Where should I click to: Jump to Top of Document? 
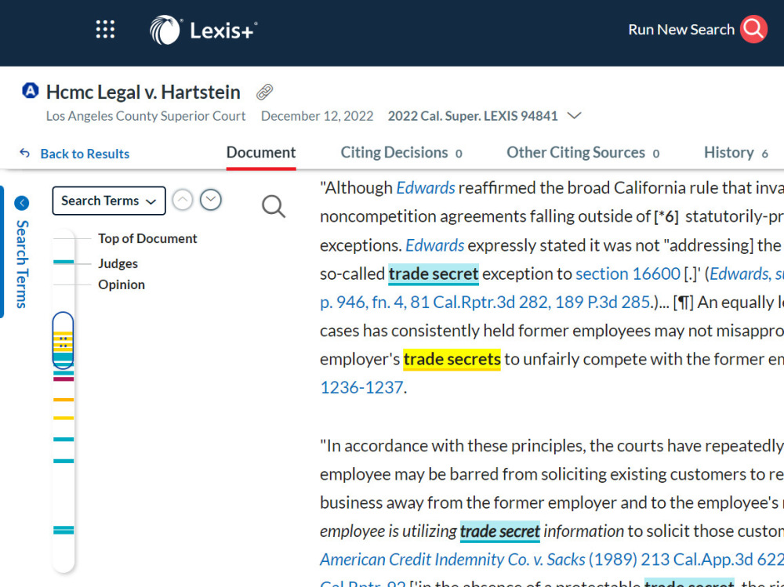pyautogui.click(x=147, y=238)
